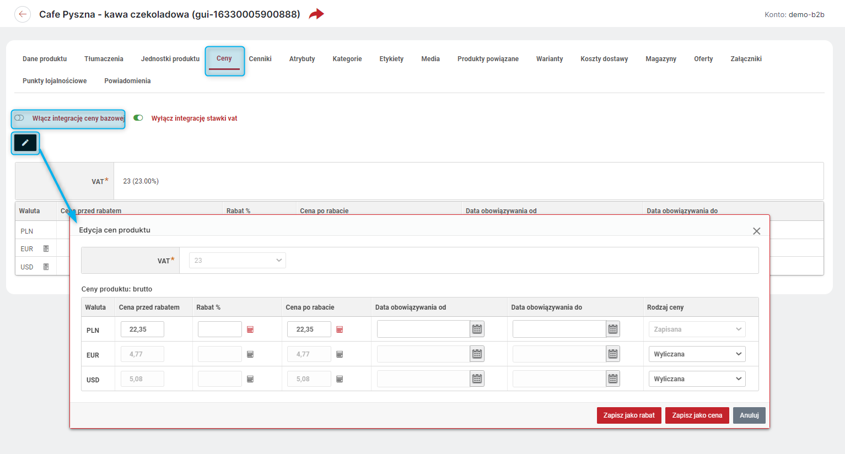The width and height of the screenshot is (845, 454).
Task: Click PLN Cena po rabacie field 22,35
Action: (x=309, y=329)
